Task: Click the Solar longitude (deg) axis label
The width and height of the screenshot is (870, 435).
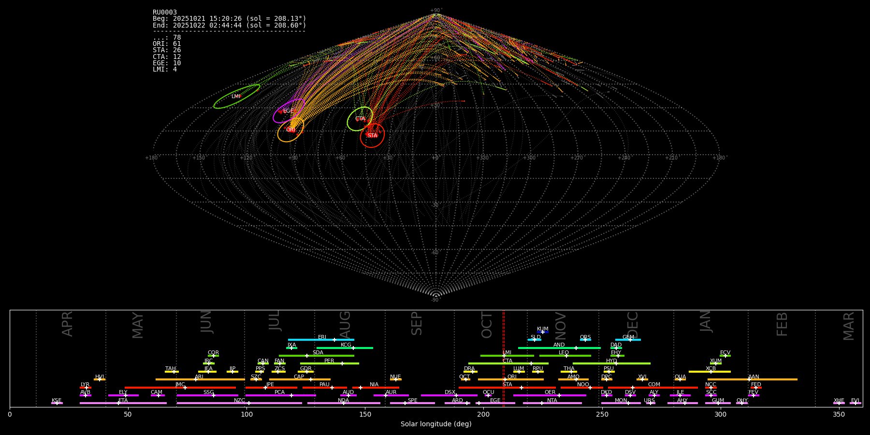Action: tap(436, 424)
